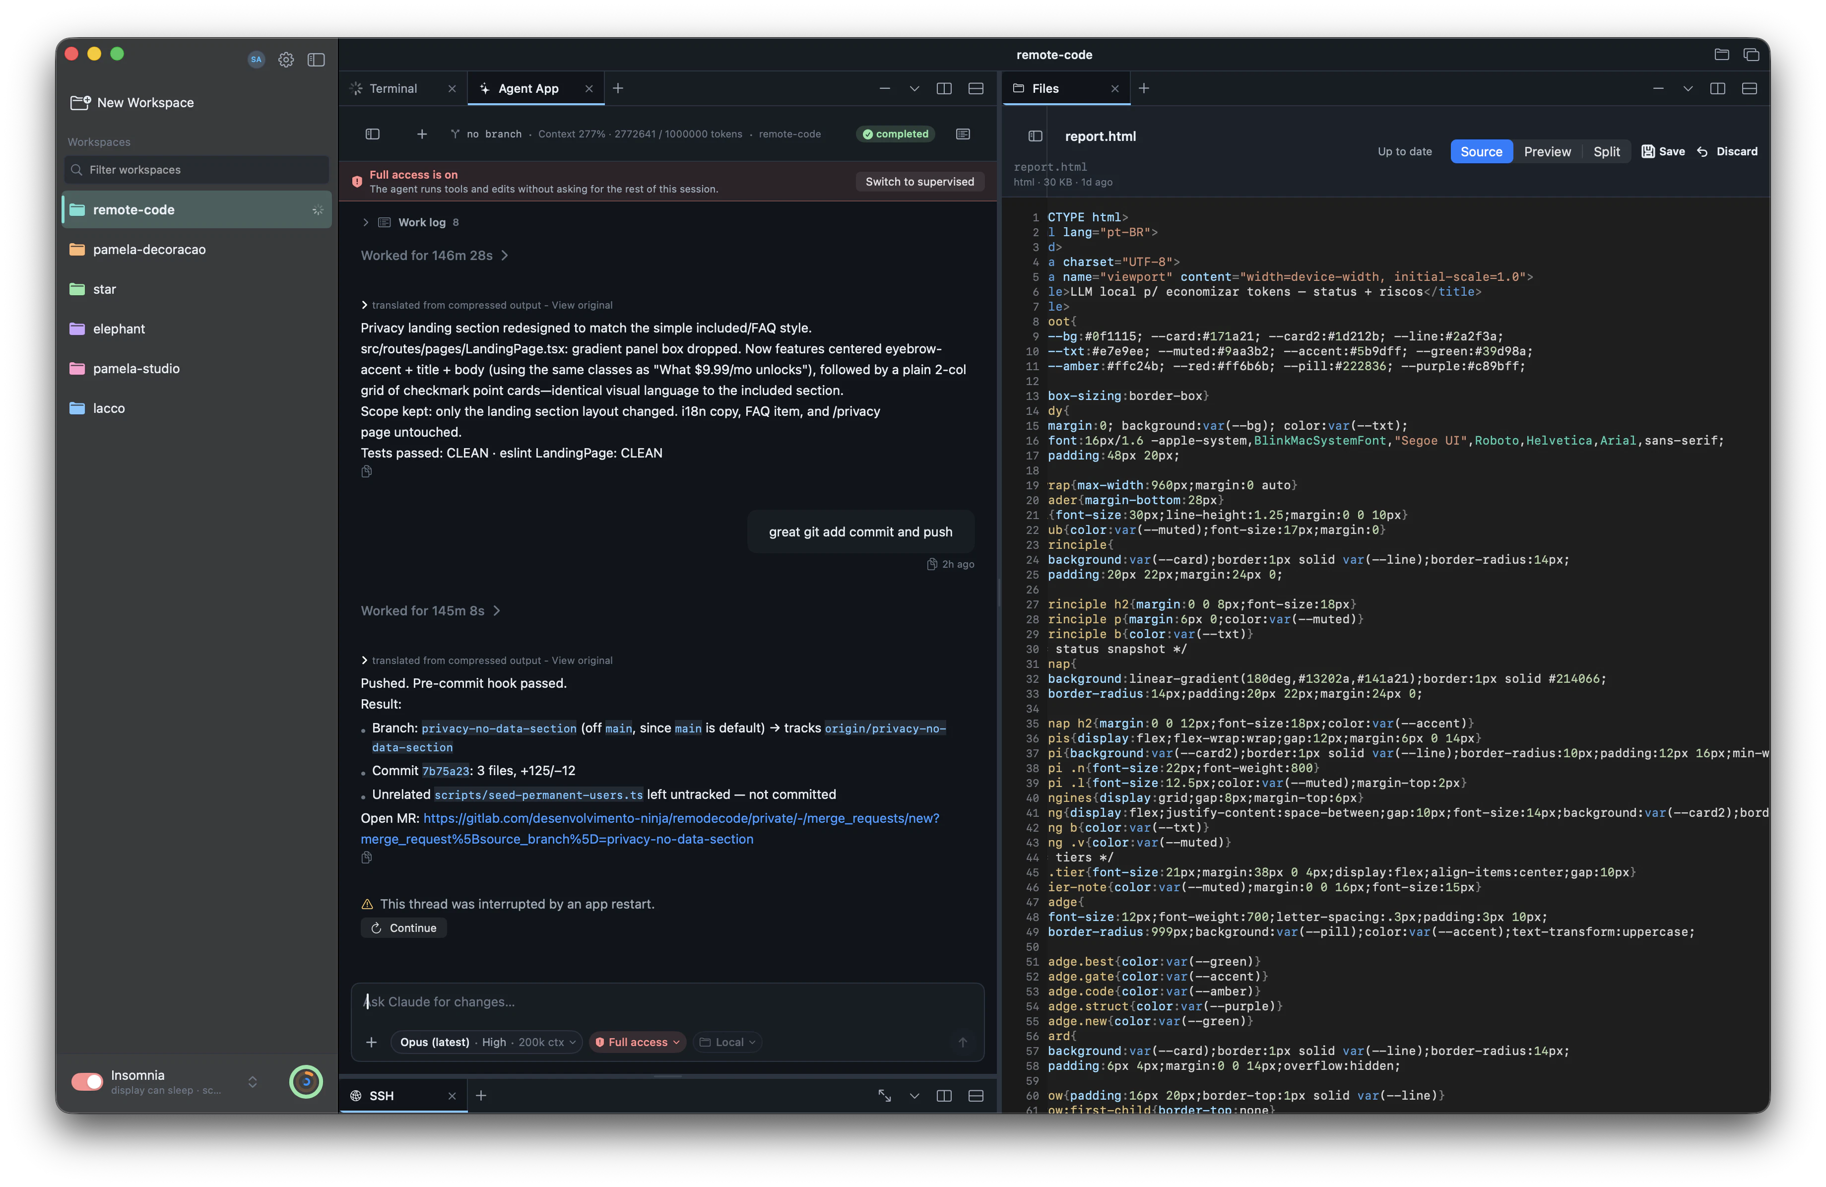The image size is (1826, 1187).
Task: Minimize the Agent App pane
Action: (885, 88)
